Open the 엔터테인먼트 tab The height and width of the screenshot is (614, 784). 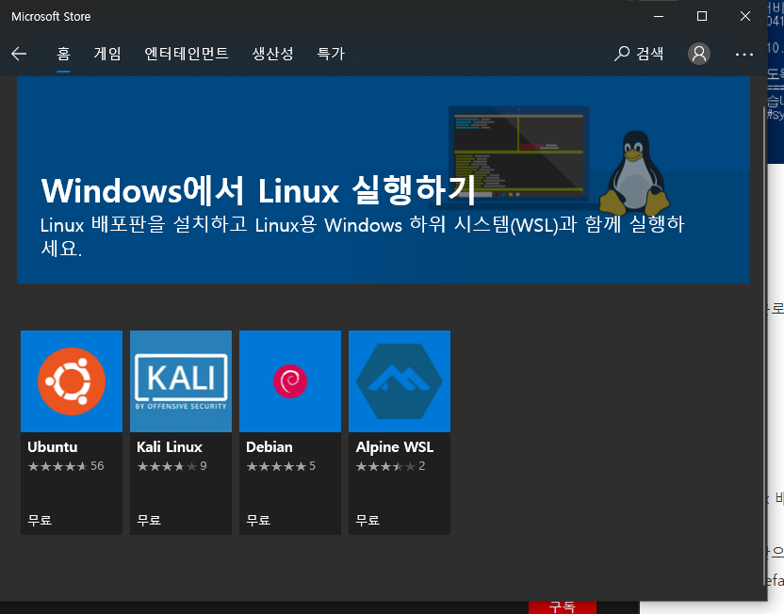coord(187,54)
